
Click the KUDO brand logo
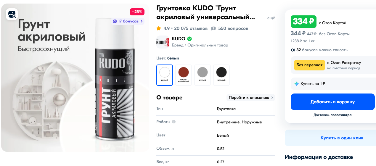tap(163, 42)
